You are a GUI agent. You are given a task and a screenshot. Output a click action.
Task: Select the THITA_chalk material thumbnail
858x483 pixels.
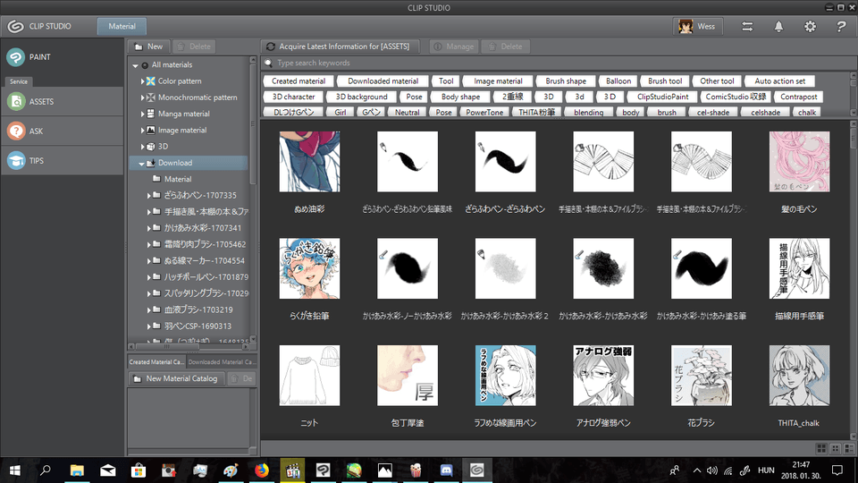pyautogui.click(x=799, y=376)
